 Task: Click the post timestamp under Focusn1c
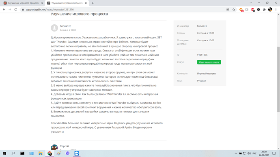pos(68,30)
